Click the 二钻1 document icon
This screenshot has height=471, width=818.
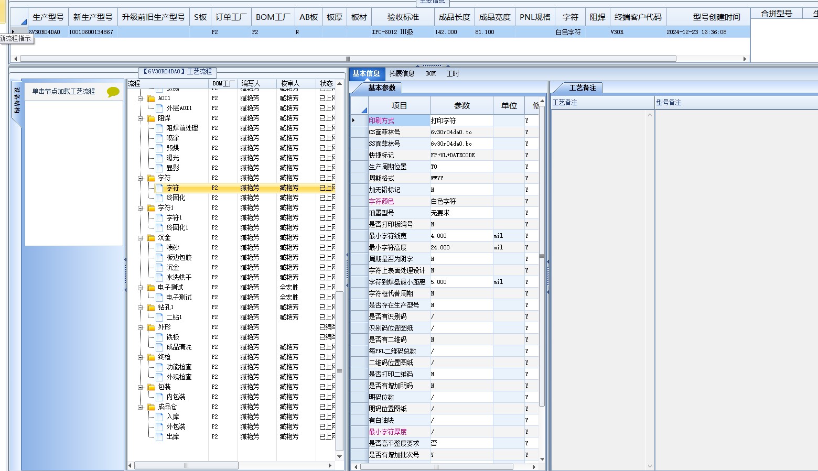[x=159, y=317]
